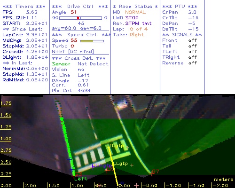Image resolution: width=235 pixels, height=188 pixels.
Task: Click the red G7 marker
Action: coord(155,172)
